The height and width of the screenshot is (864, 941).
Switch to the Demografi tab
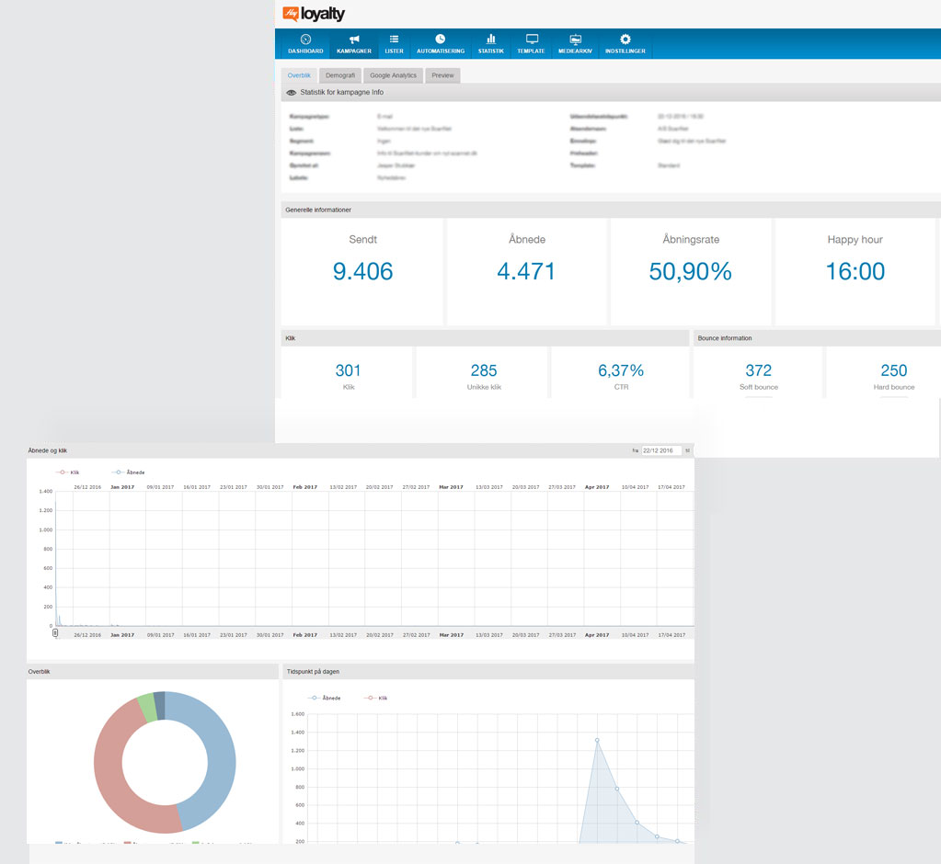coord(340,75)
